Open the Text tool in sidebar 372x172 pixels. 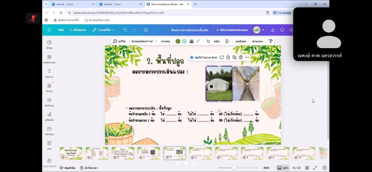(49, 73)
